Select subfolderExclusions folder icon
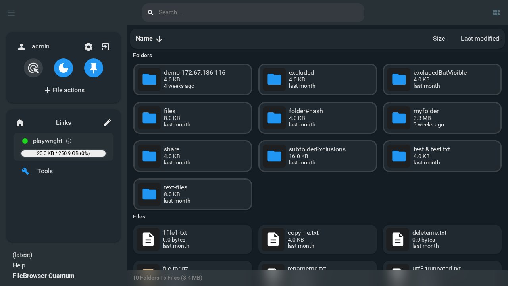 click(x=274, y=156)
